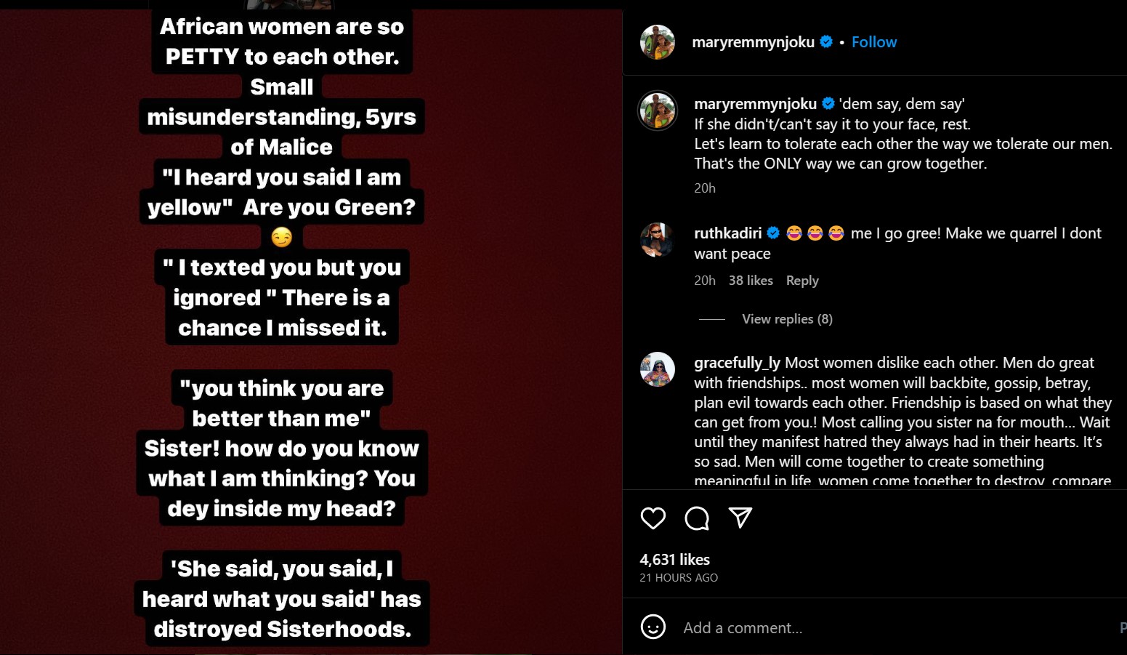Viewport: 1127px width, 655px height.
Task: Follow maryremmynjoku
Action: click(x=874, y=42)
